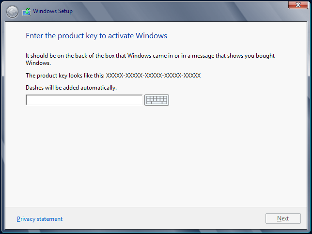Continue with the Next button
Screen dimensions: 312x234
click(x=283, y=218)
